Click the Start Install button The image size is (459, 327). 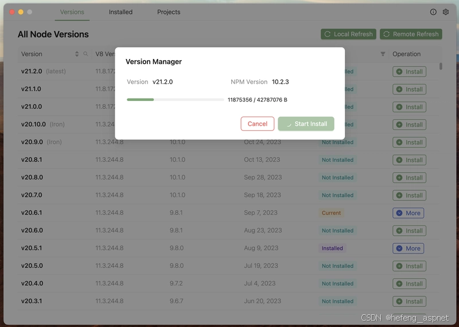click(x=306, y=123)
